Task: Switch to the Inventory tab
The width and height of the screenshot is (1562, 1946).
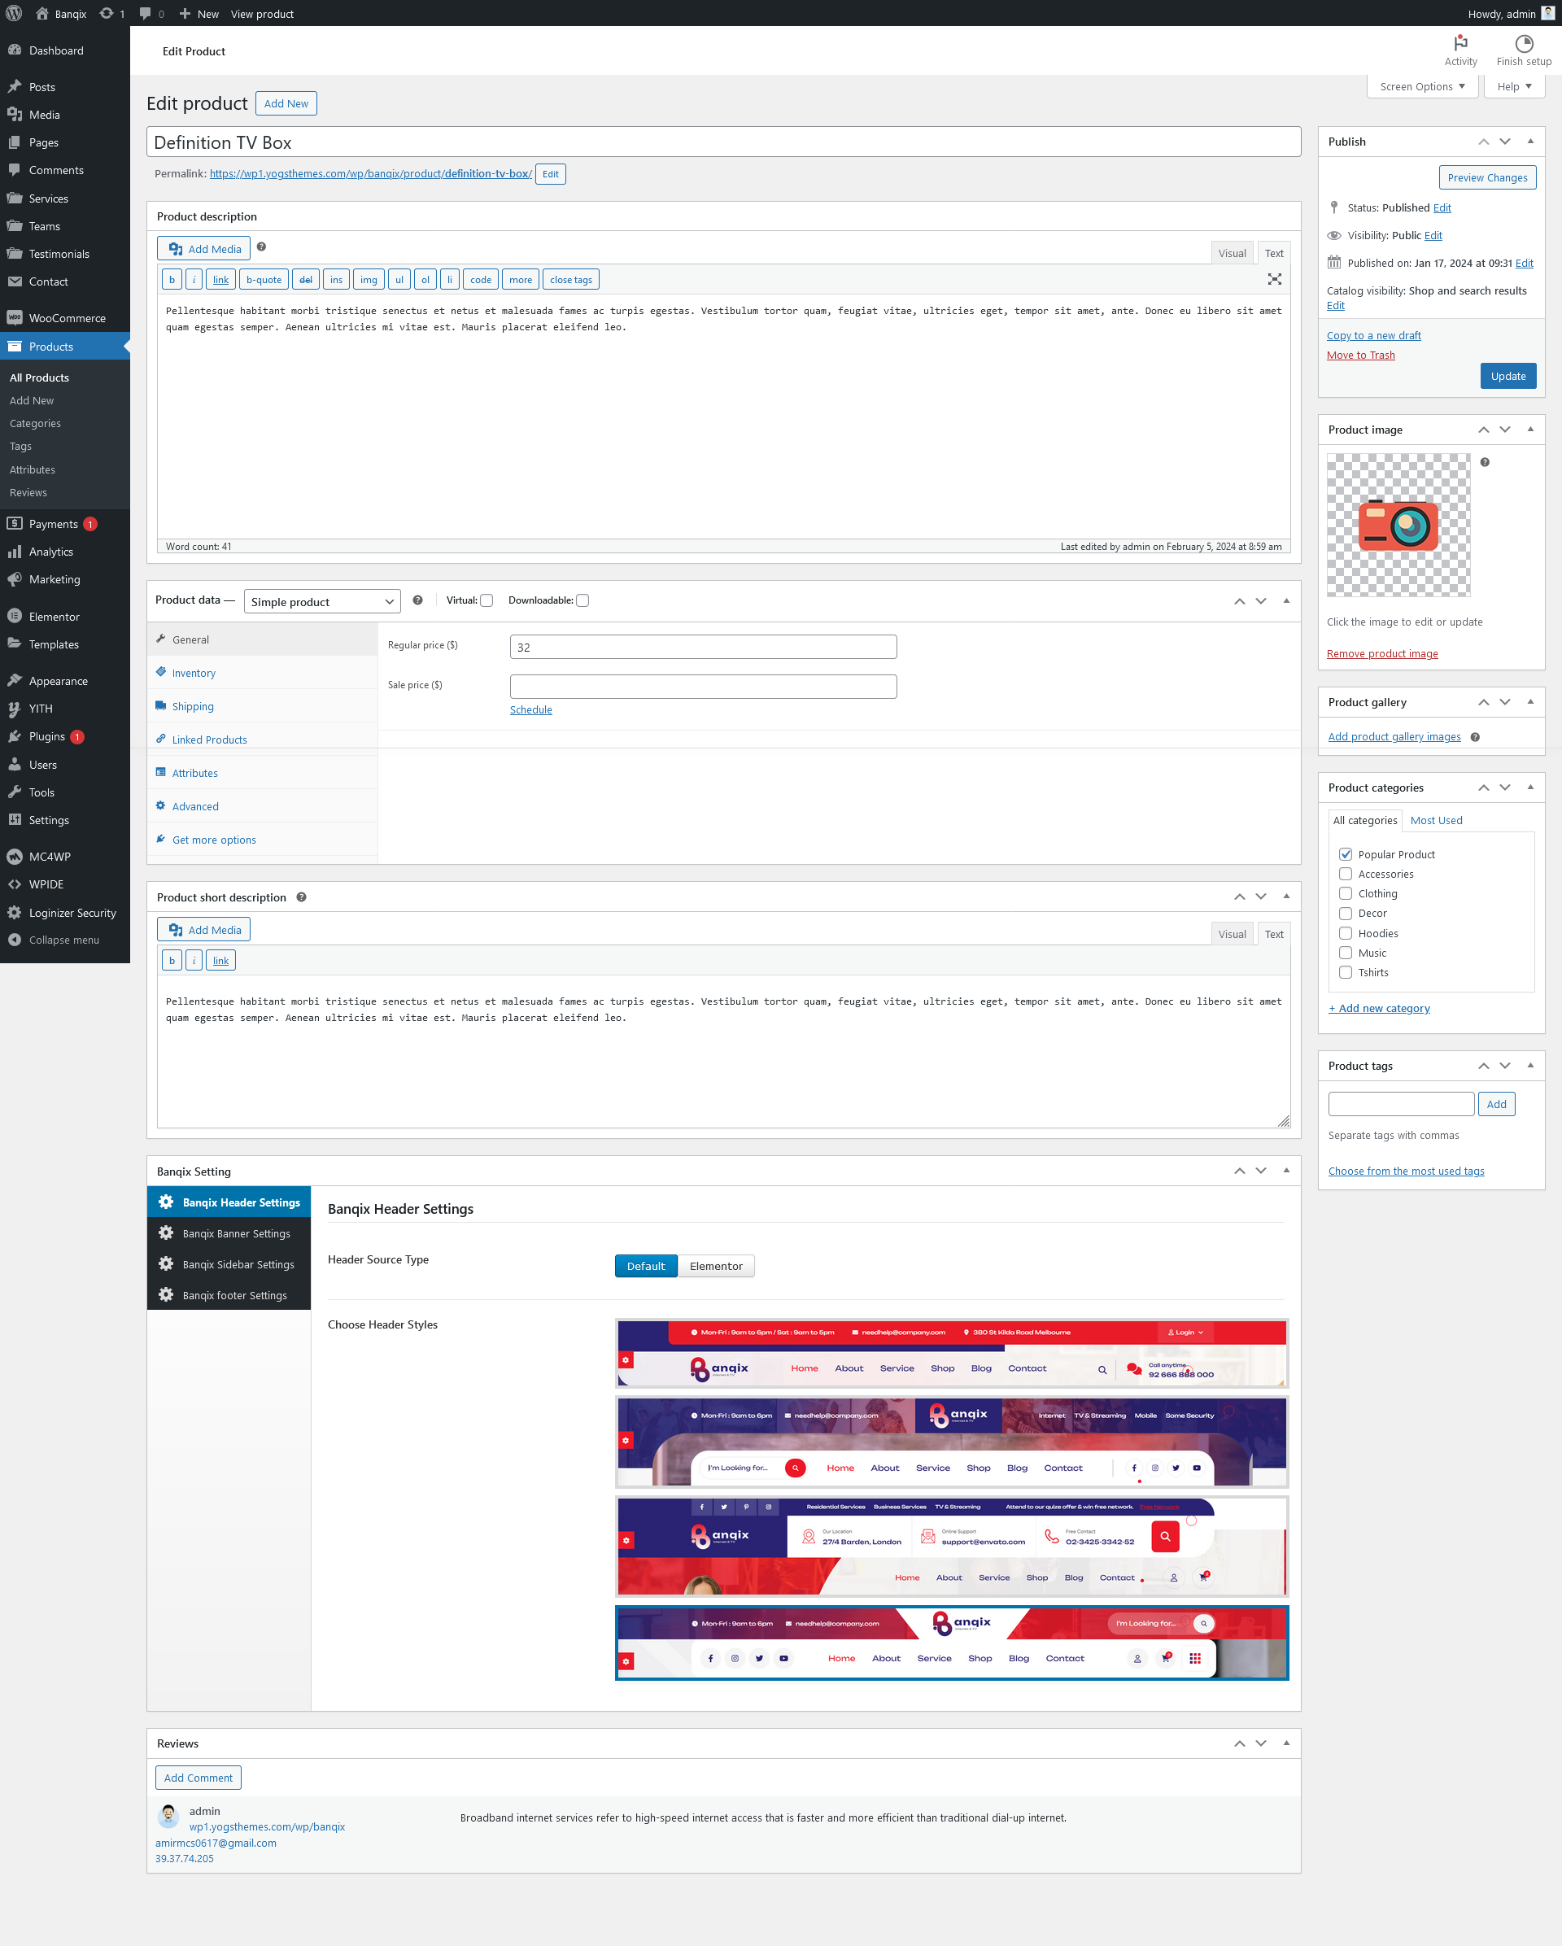Action: 193,674
